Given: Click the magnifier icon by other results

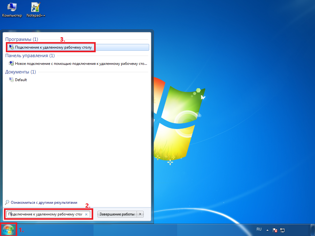Looking at the screenshot, I should click(x=7, y=203).
